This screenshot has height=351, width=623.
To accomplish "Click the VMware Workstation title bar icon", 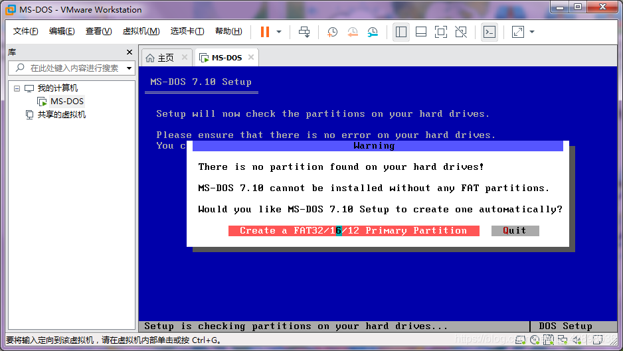I will pyautogui.click(x=11, y=9).
